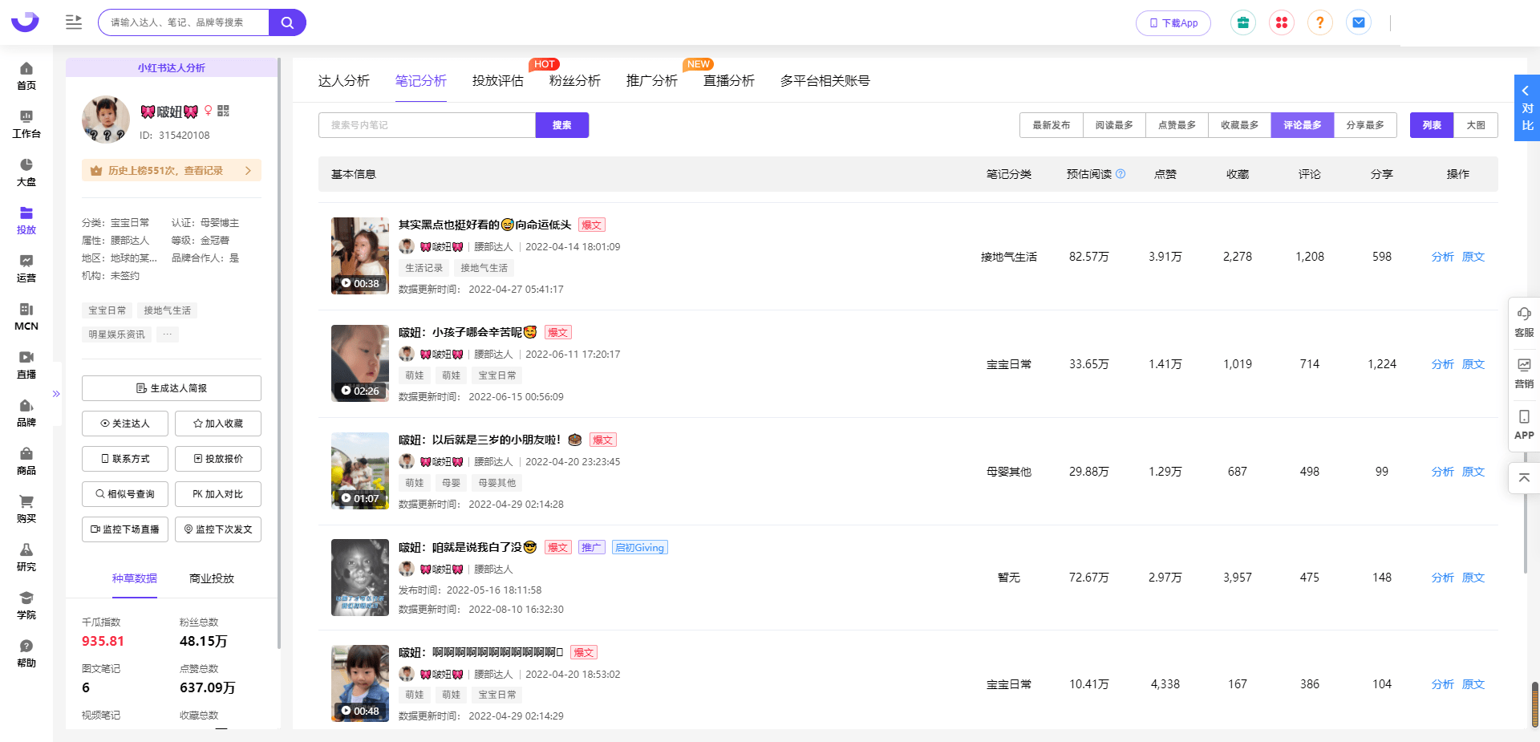The height and width of the screenshot is (742, 1540).
Task: Click the 预估阅读 info question icon
Action: coord(1121,173)
